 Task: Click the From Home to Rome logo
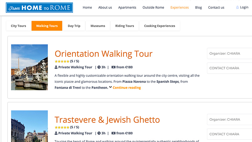39,8
